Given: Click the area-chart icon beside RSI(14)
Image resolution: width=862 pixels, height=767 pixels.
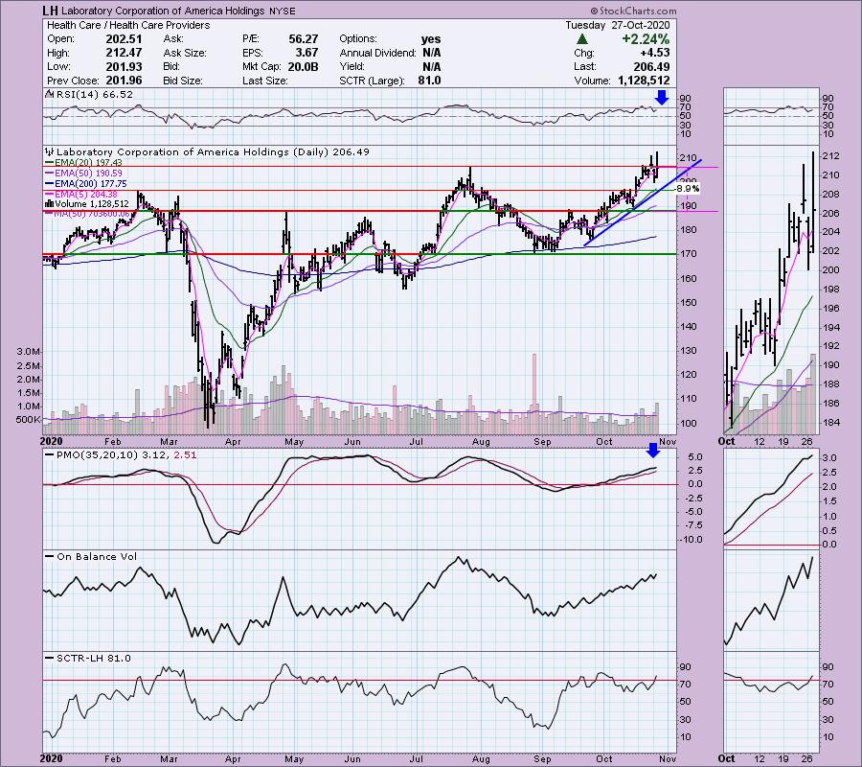Looking at the screenshot, I should click(x=49, y=95).
